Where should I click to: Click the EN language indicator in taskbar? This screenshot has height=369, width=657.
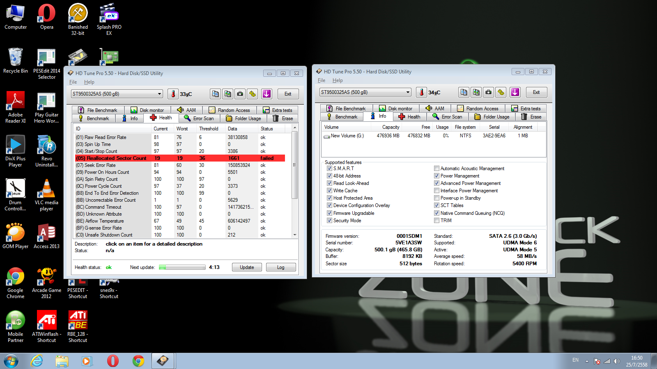tap(575, 360)
